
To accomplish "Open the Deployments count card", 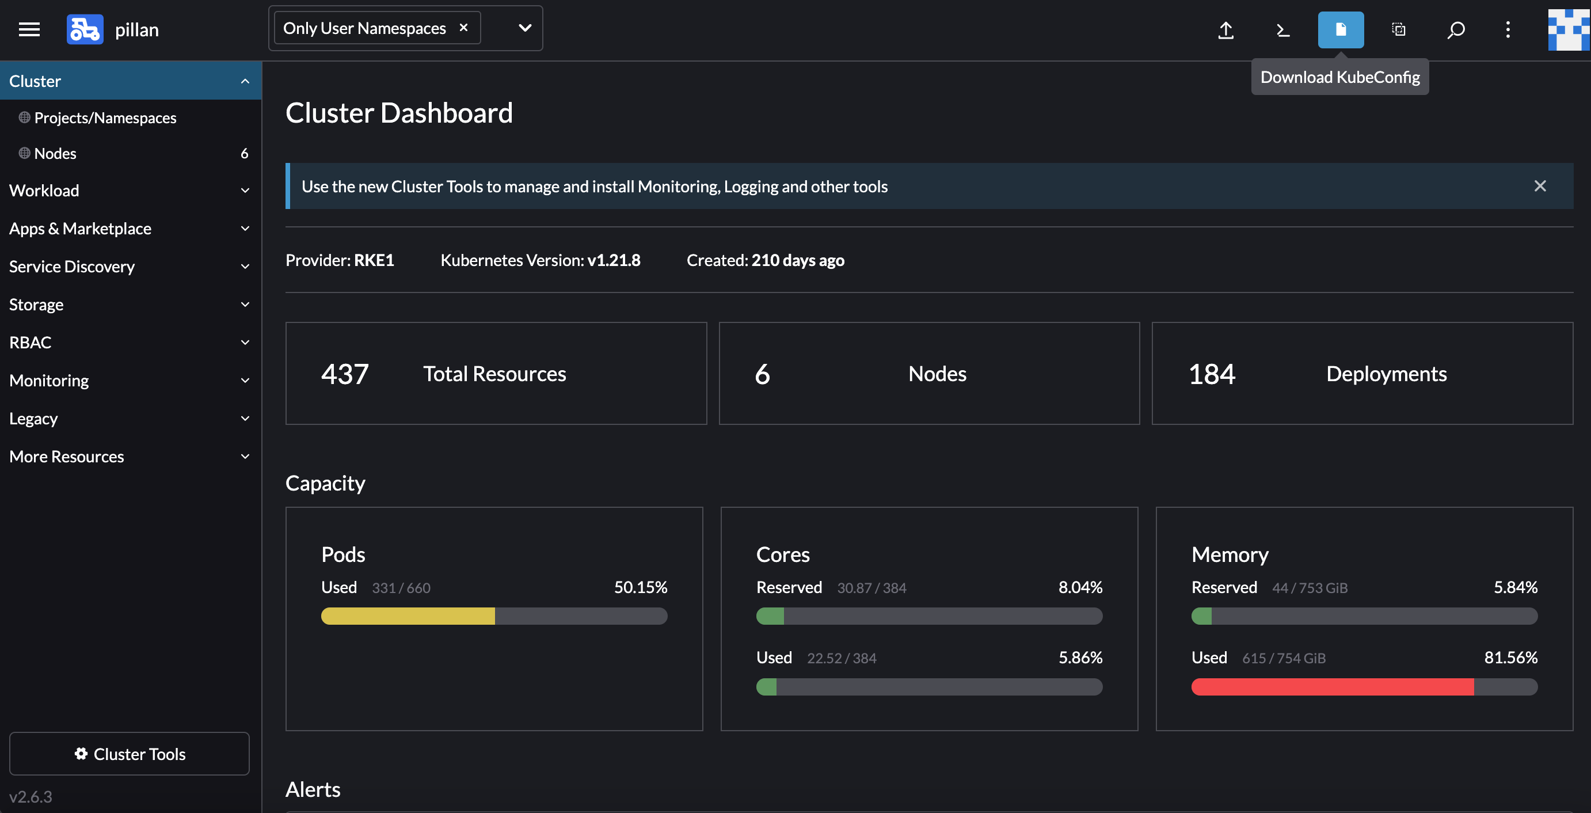I will [x=1362, y=373].
